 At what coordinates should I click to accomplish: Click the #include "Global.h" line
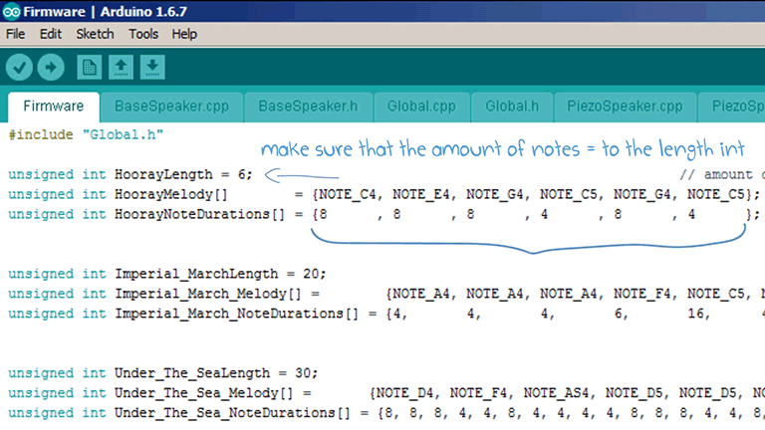pyautogui.click(x=86, y=134)
